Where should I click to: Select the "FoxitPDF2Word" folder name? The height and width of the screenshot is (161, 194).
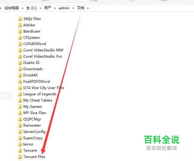(x=36, y=82)
